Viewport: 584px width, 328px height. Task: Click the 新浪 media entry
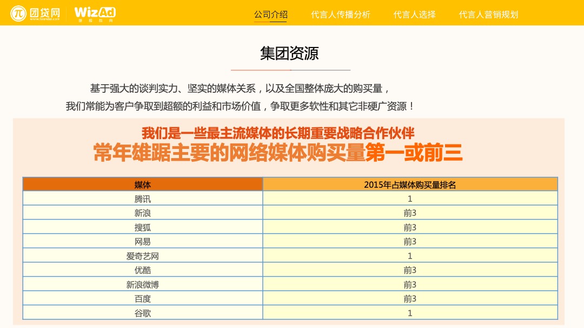coord(142,213)
